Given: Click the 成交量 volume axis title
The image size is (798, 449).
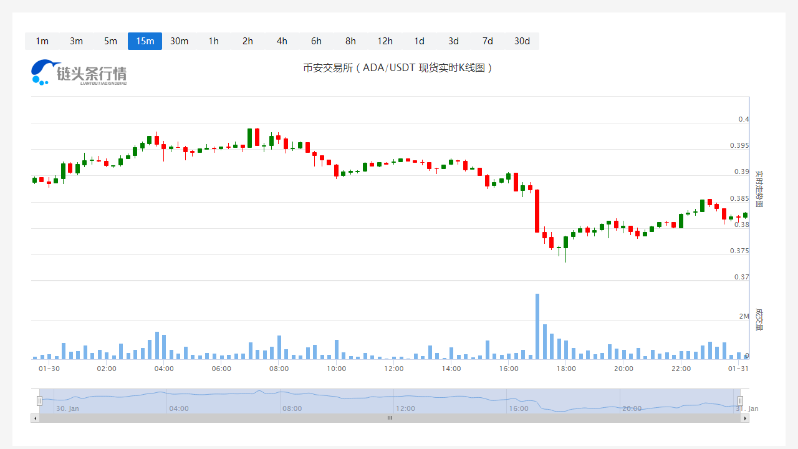Looking at the screenshot, I should click(x=759, y=319).
